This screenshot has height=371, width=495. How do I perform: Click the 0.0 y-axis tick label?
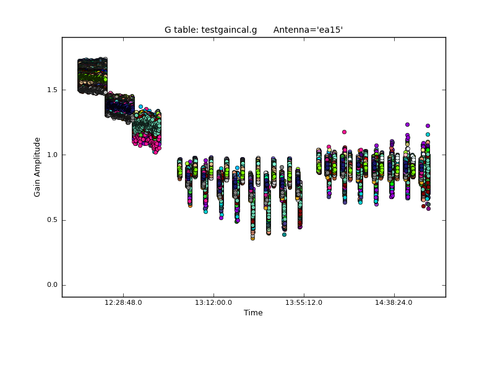(x=51, y=285)
